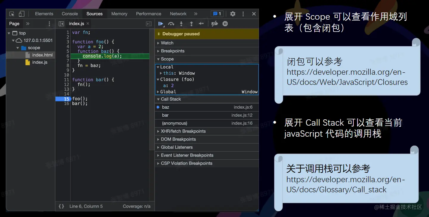Image resolution: width=429 pixels, height=217 pixels.
Task: Open the console messages issue badge
Action: [x=217, y=14]
